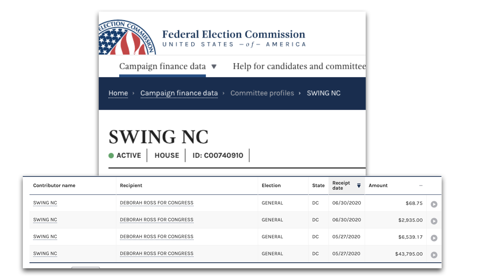
Task: Click the Campaign finance data breadcrumb link
Action: click(x=179, y=93)
